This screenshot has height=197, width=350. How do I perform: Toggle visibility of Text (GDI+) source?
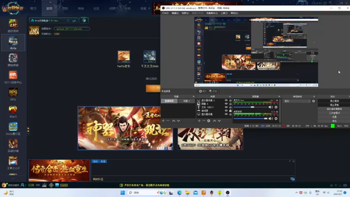click(x=226, y=107)
